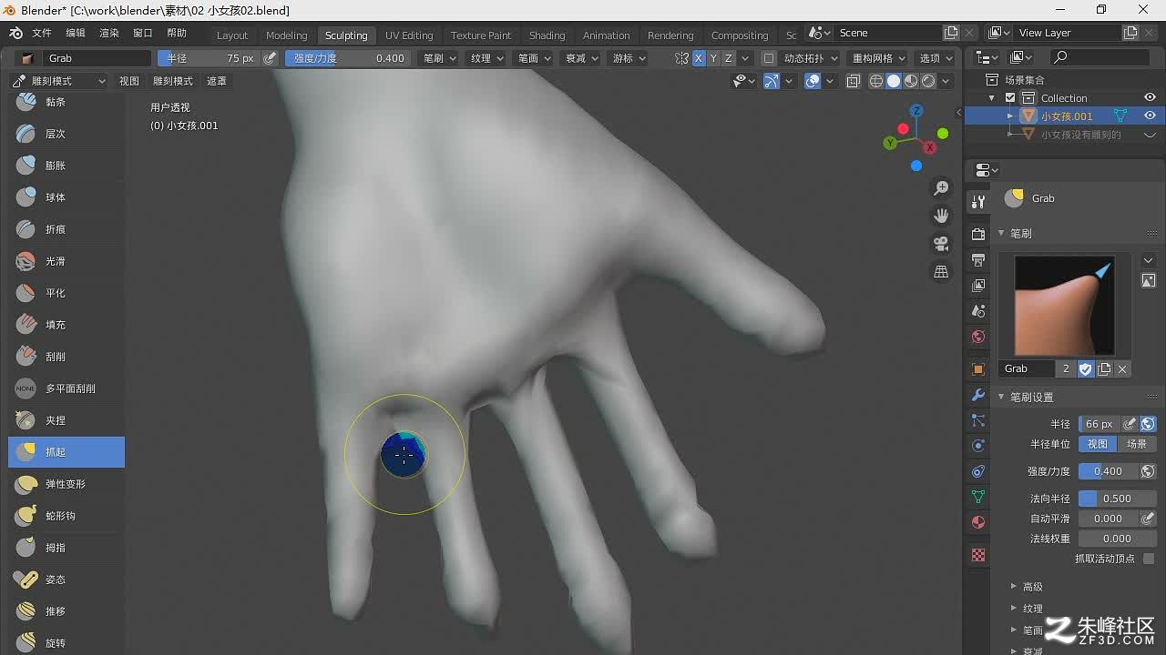Toggle X axis symmetry
The image size is (1166, 655).
(699, 58)
